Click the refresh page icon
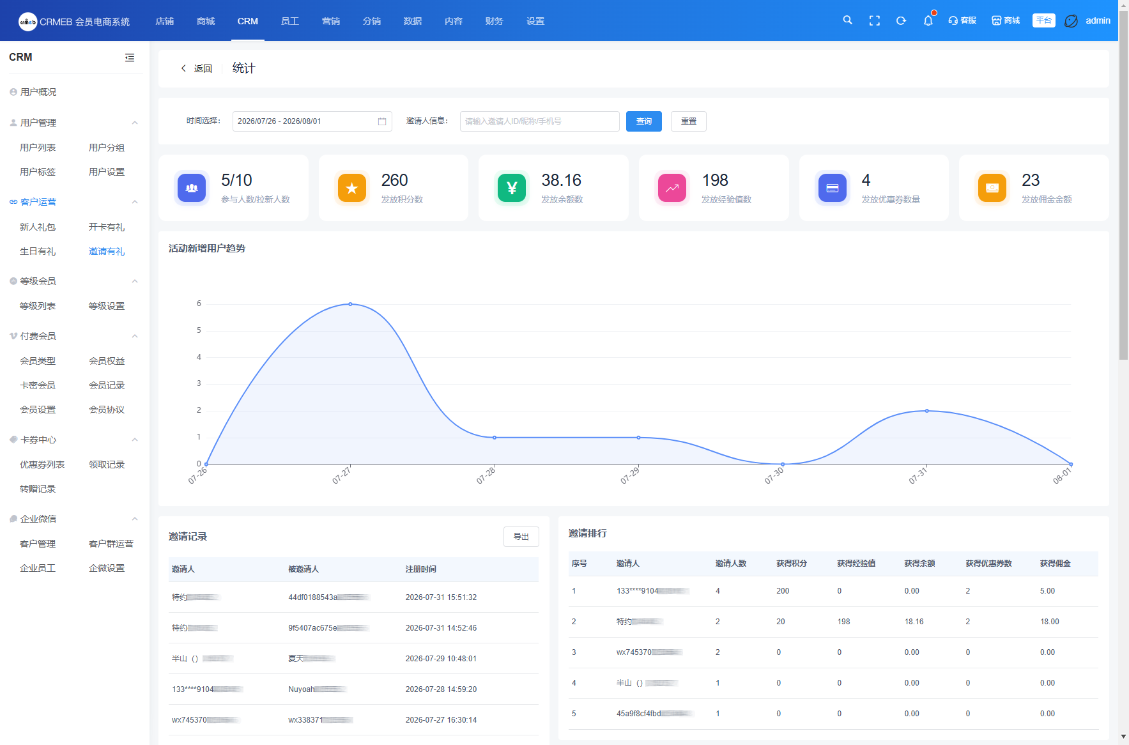1129x745 pixels. click(x=902, y=20)
